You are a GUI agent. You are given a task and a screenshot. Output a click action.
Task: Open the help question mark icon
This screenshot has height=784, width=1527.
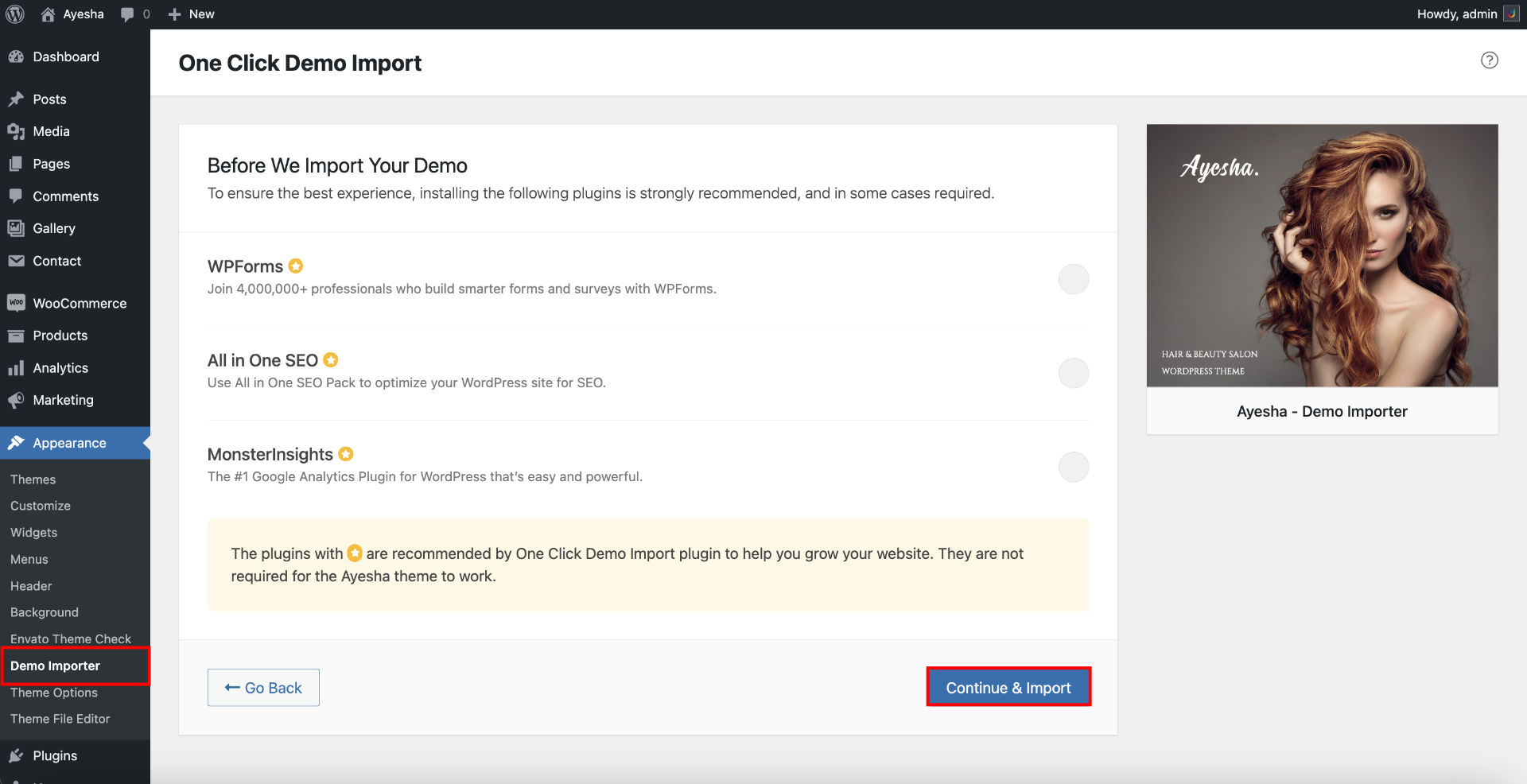(1489, 60)
